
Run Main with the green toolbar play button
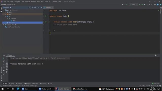tap(139, 5)
